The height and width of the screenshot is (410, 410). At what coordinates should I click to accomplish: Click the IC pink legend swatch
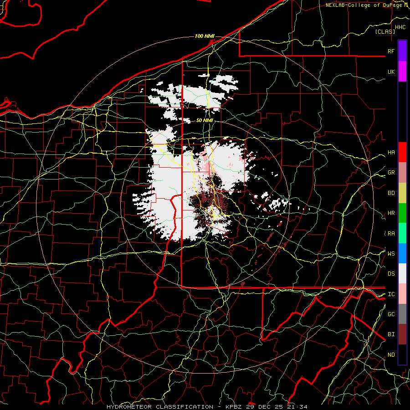coord(402,294)
